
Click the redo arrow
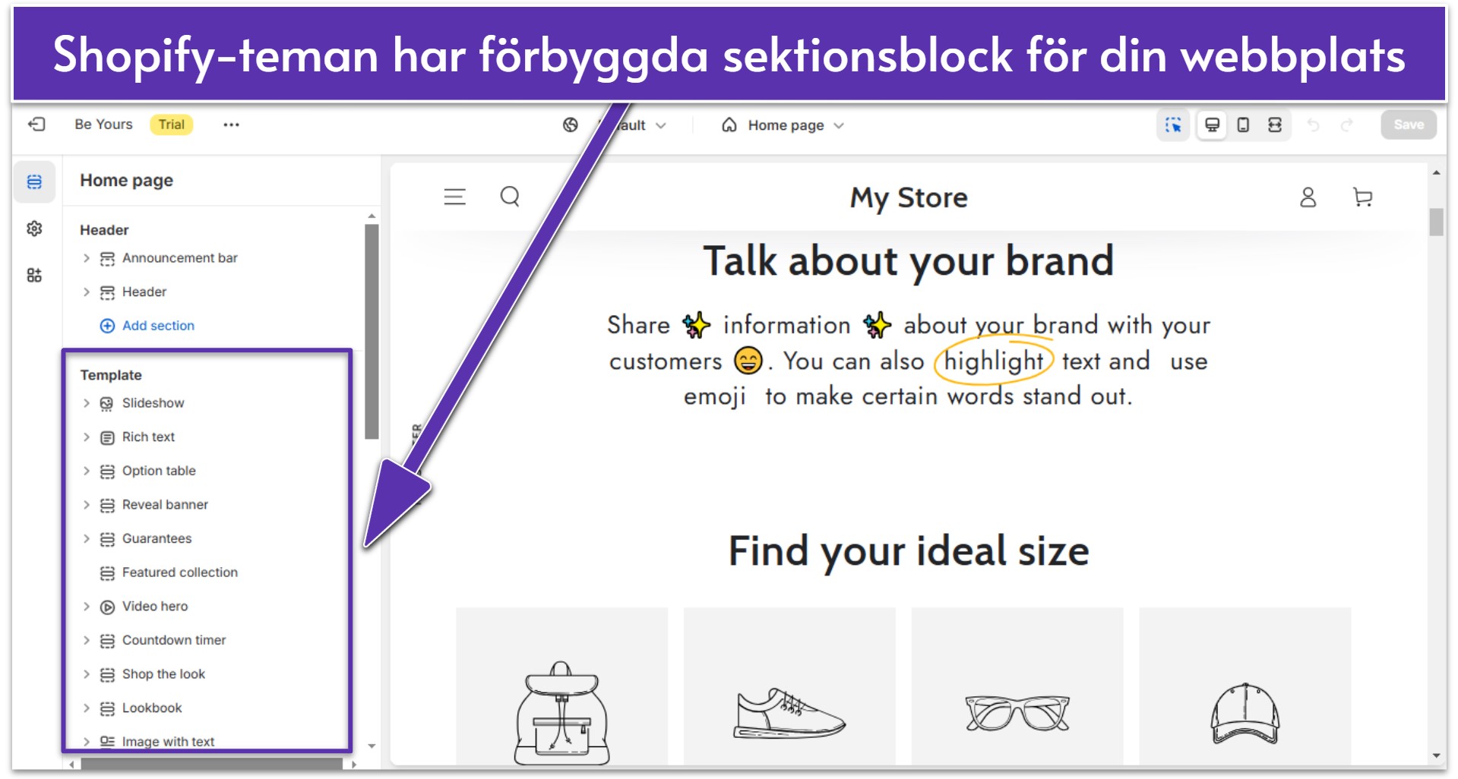point(1346,125)
